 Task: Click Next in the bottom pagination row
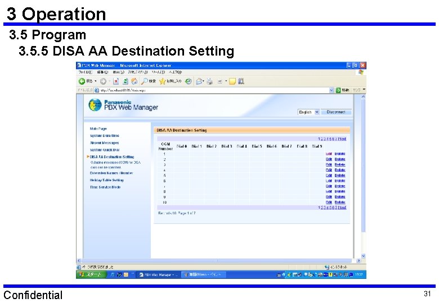(x=342, y=207)
